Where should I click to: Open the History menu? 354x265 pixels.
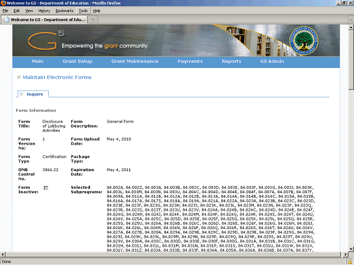pyautogui.click(x=44, y=11)
